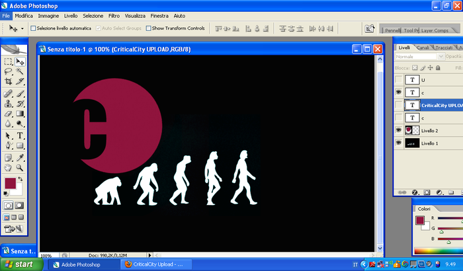Select the Zoom magnifier tool
Screen dimensions: 463x271
(x=20, y=168)
